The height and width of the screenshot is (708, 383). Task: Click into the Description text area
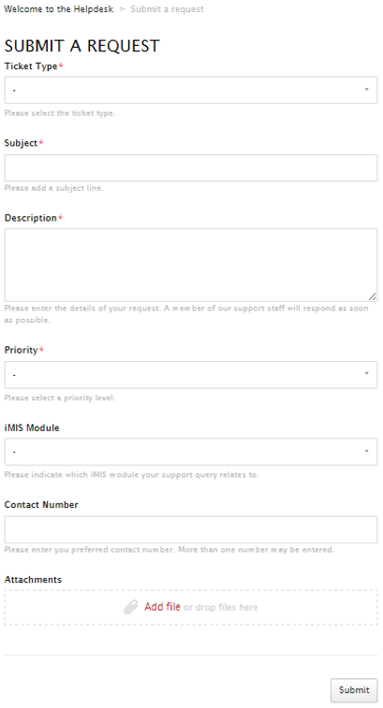[191, 265]
